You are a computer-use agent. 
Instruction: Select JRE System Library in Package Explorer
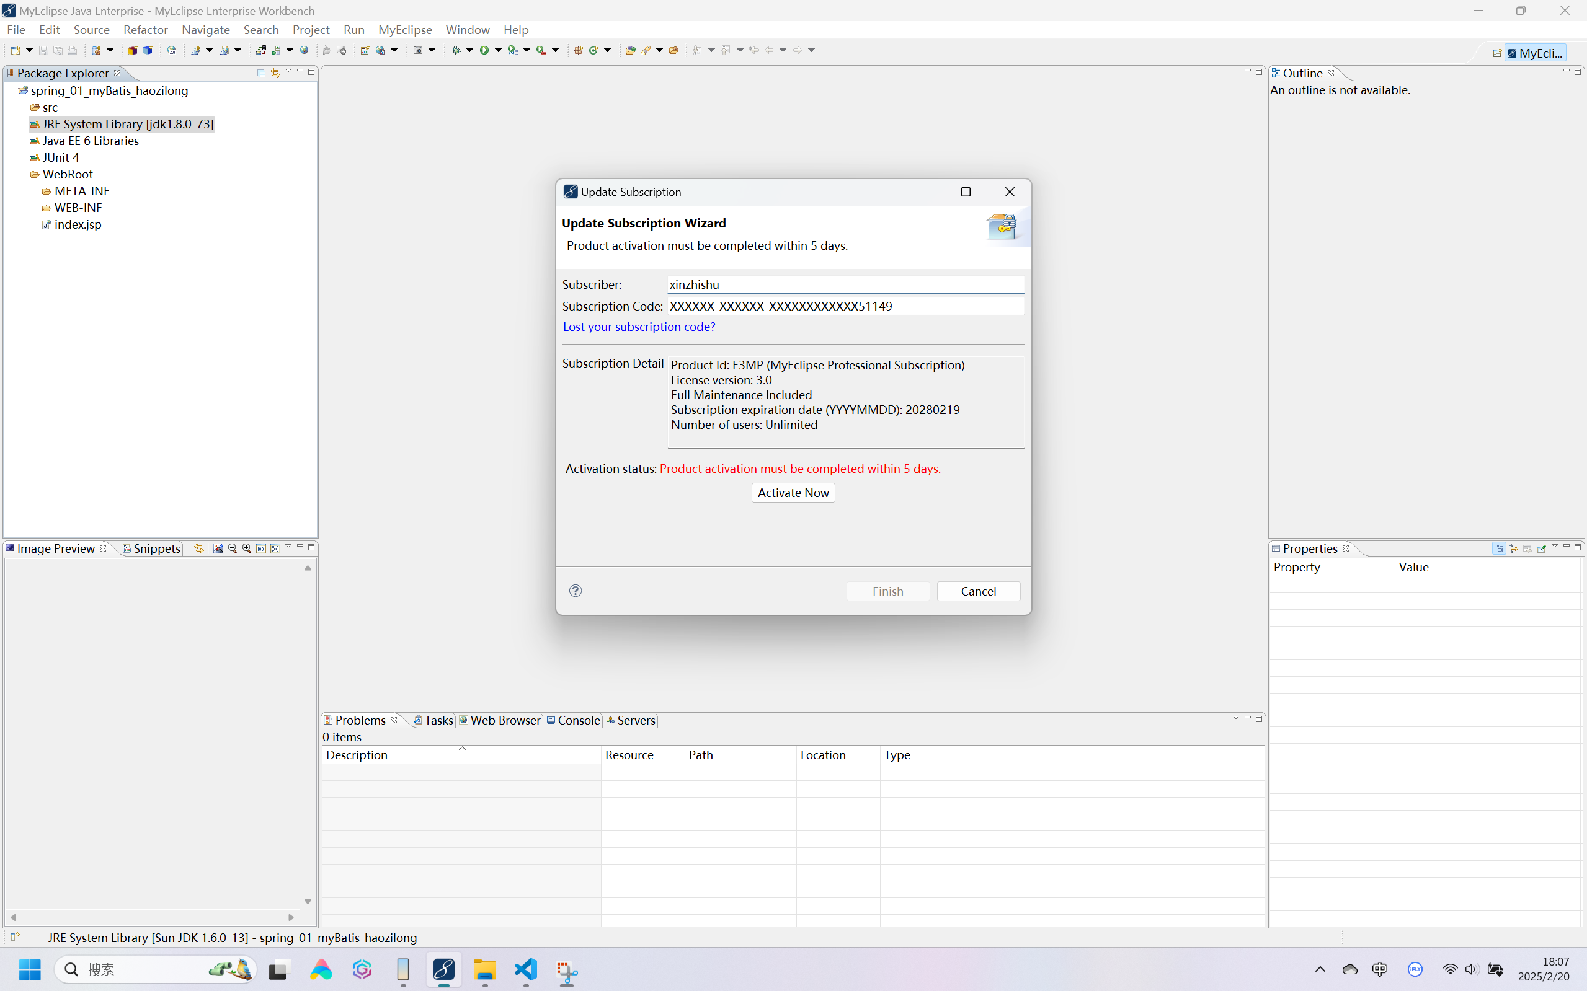pyautogui.click(x=122, y=124)
